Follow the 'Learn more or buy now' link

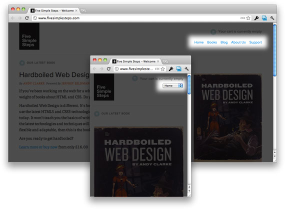coord(38,147)
